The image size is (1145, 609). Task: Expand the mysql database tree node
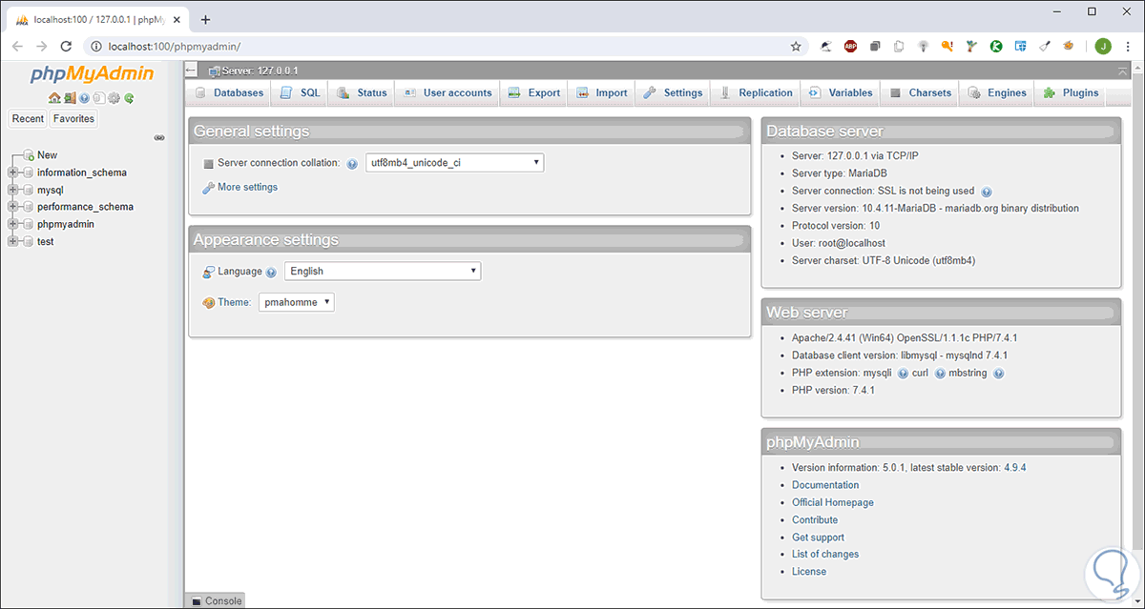pos(12,190)
